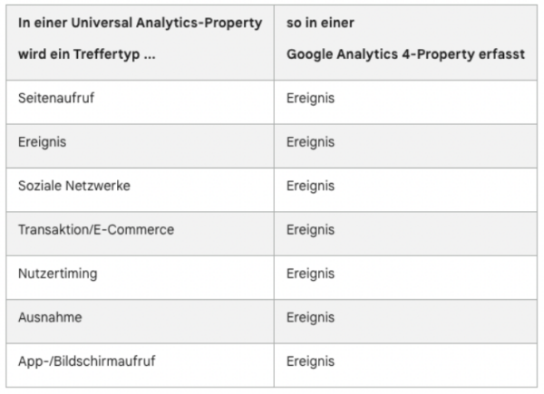Image resolution: width=544 pixels, height=394 pixels.
Task: Click the Google Analytics 4-Property column header
Action: [405, 43]
